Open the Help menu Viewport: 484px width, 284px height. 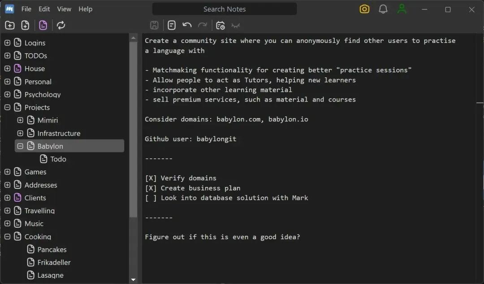pyautogui.click(x=85, y=9)
